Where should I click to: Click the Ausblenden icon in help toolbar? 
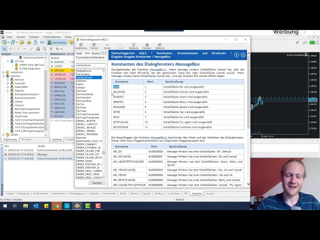[x=81, y=45]
